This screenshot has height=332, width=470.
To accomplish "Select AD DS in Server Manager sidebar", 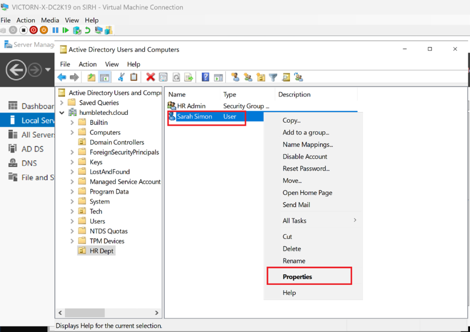I will click(x=27, y=149).
